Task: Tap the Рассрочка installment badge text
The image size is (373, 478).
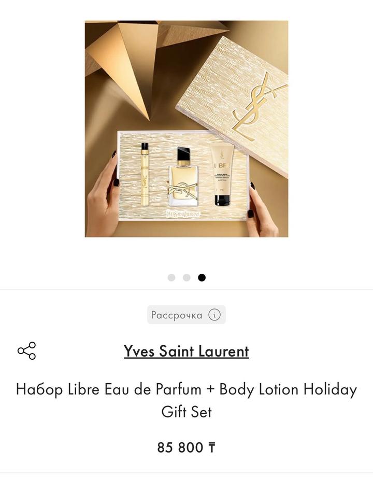Action: (177, 315)
